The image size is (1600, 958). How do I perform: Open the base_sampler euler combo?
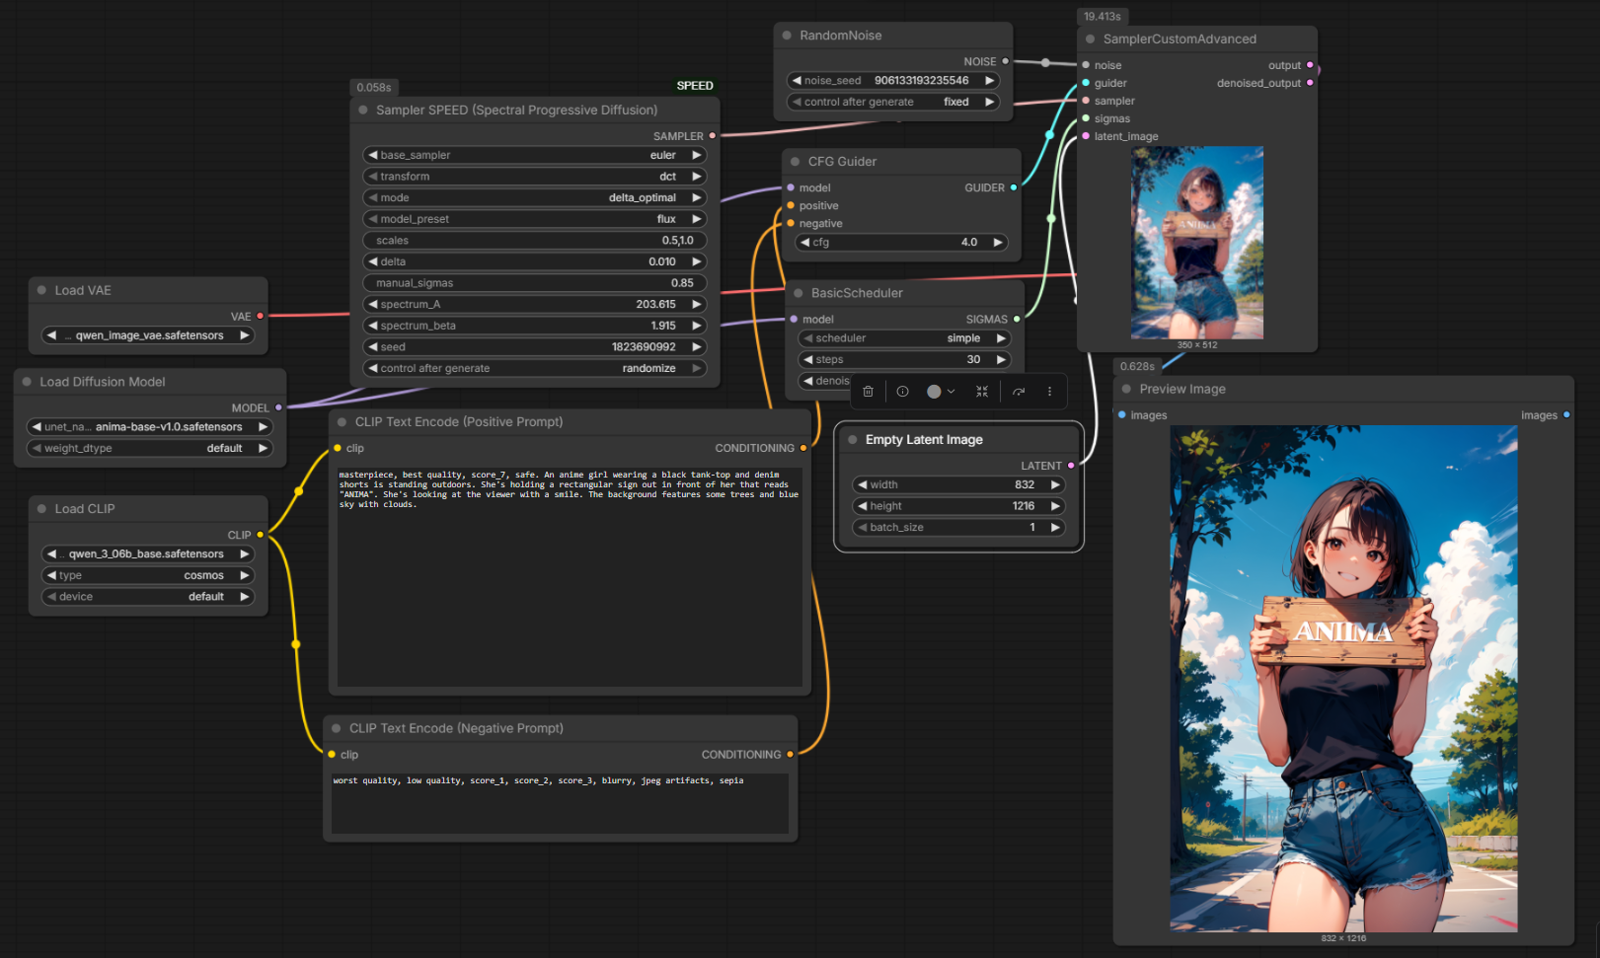[x=534, y=155]
